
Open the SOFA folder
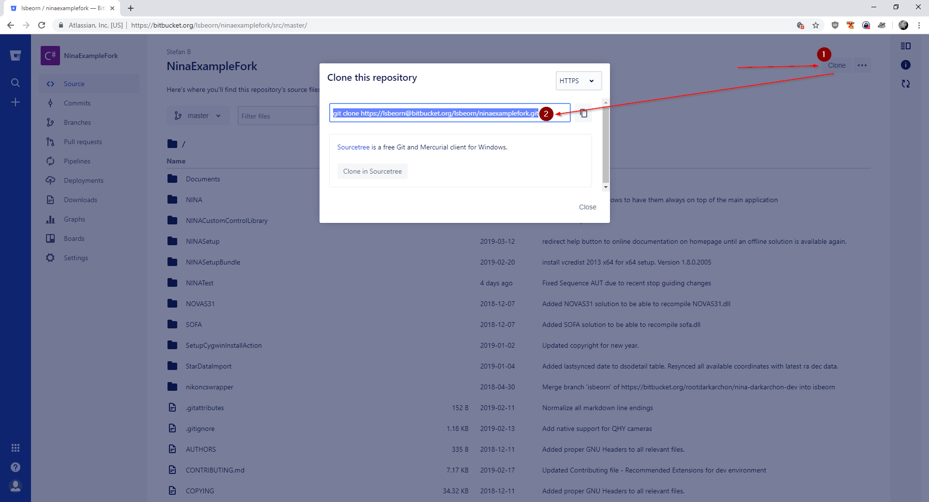click(x=194, y=325)
